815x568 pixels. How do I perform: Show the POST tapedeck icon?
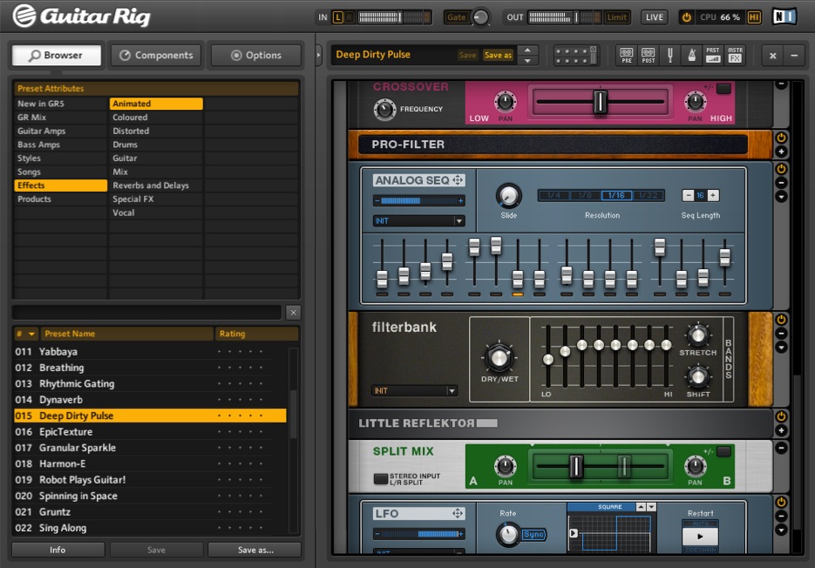pyautogui.click(x=649, y=55)
